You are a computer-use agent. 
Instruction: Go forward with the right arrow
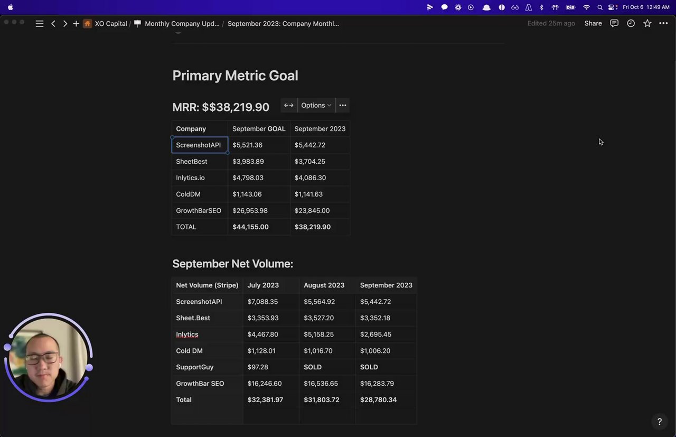[65, 24]
